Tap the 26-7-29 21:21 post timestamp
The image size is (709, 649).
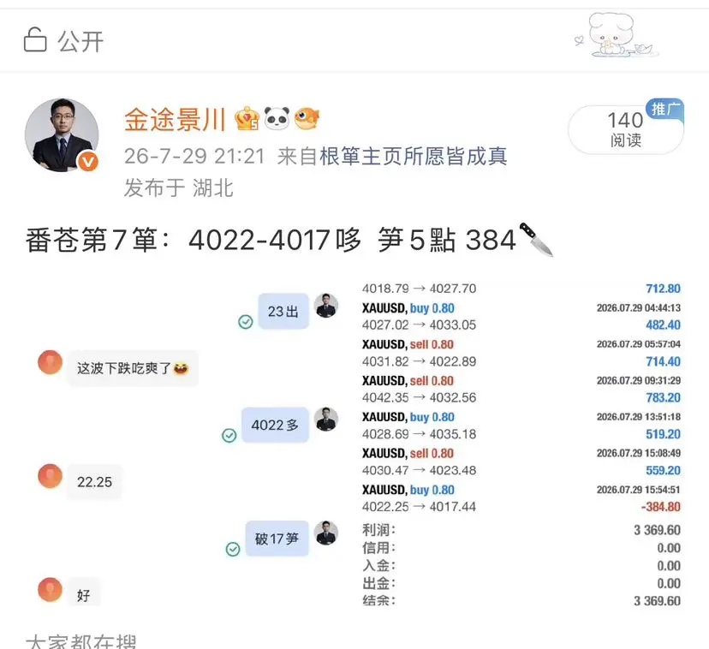[x=194, y=157]
